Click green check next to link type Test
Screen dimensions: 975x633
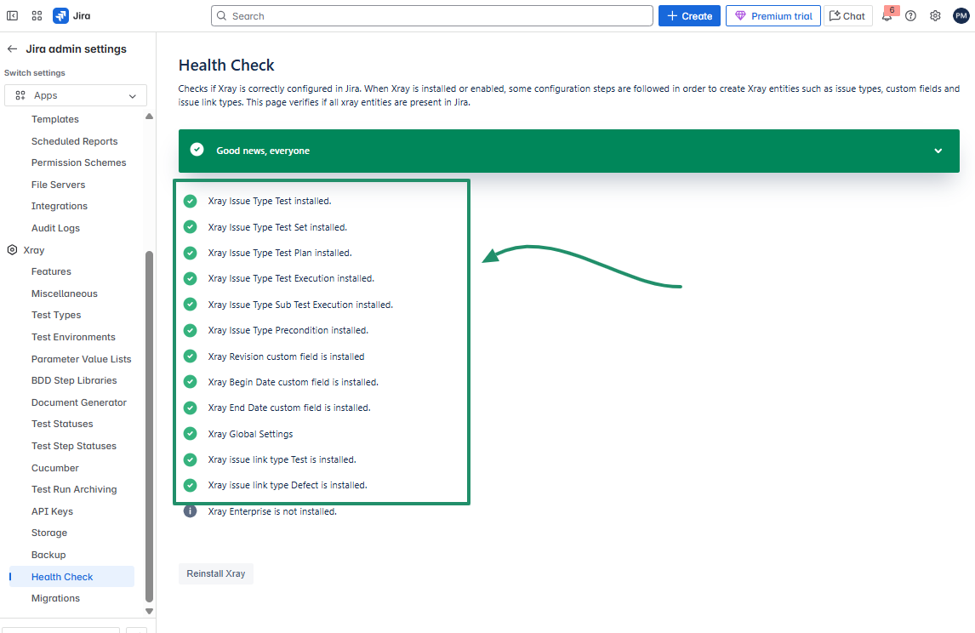[191, 459]
